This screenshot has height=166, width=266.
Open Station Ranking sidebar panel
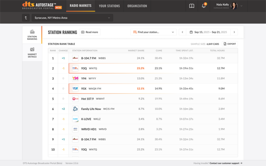[x=32, y=35]
